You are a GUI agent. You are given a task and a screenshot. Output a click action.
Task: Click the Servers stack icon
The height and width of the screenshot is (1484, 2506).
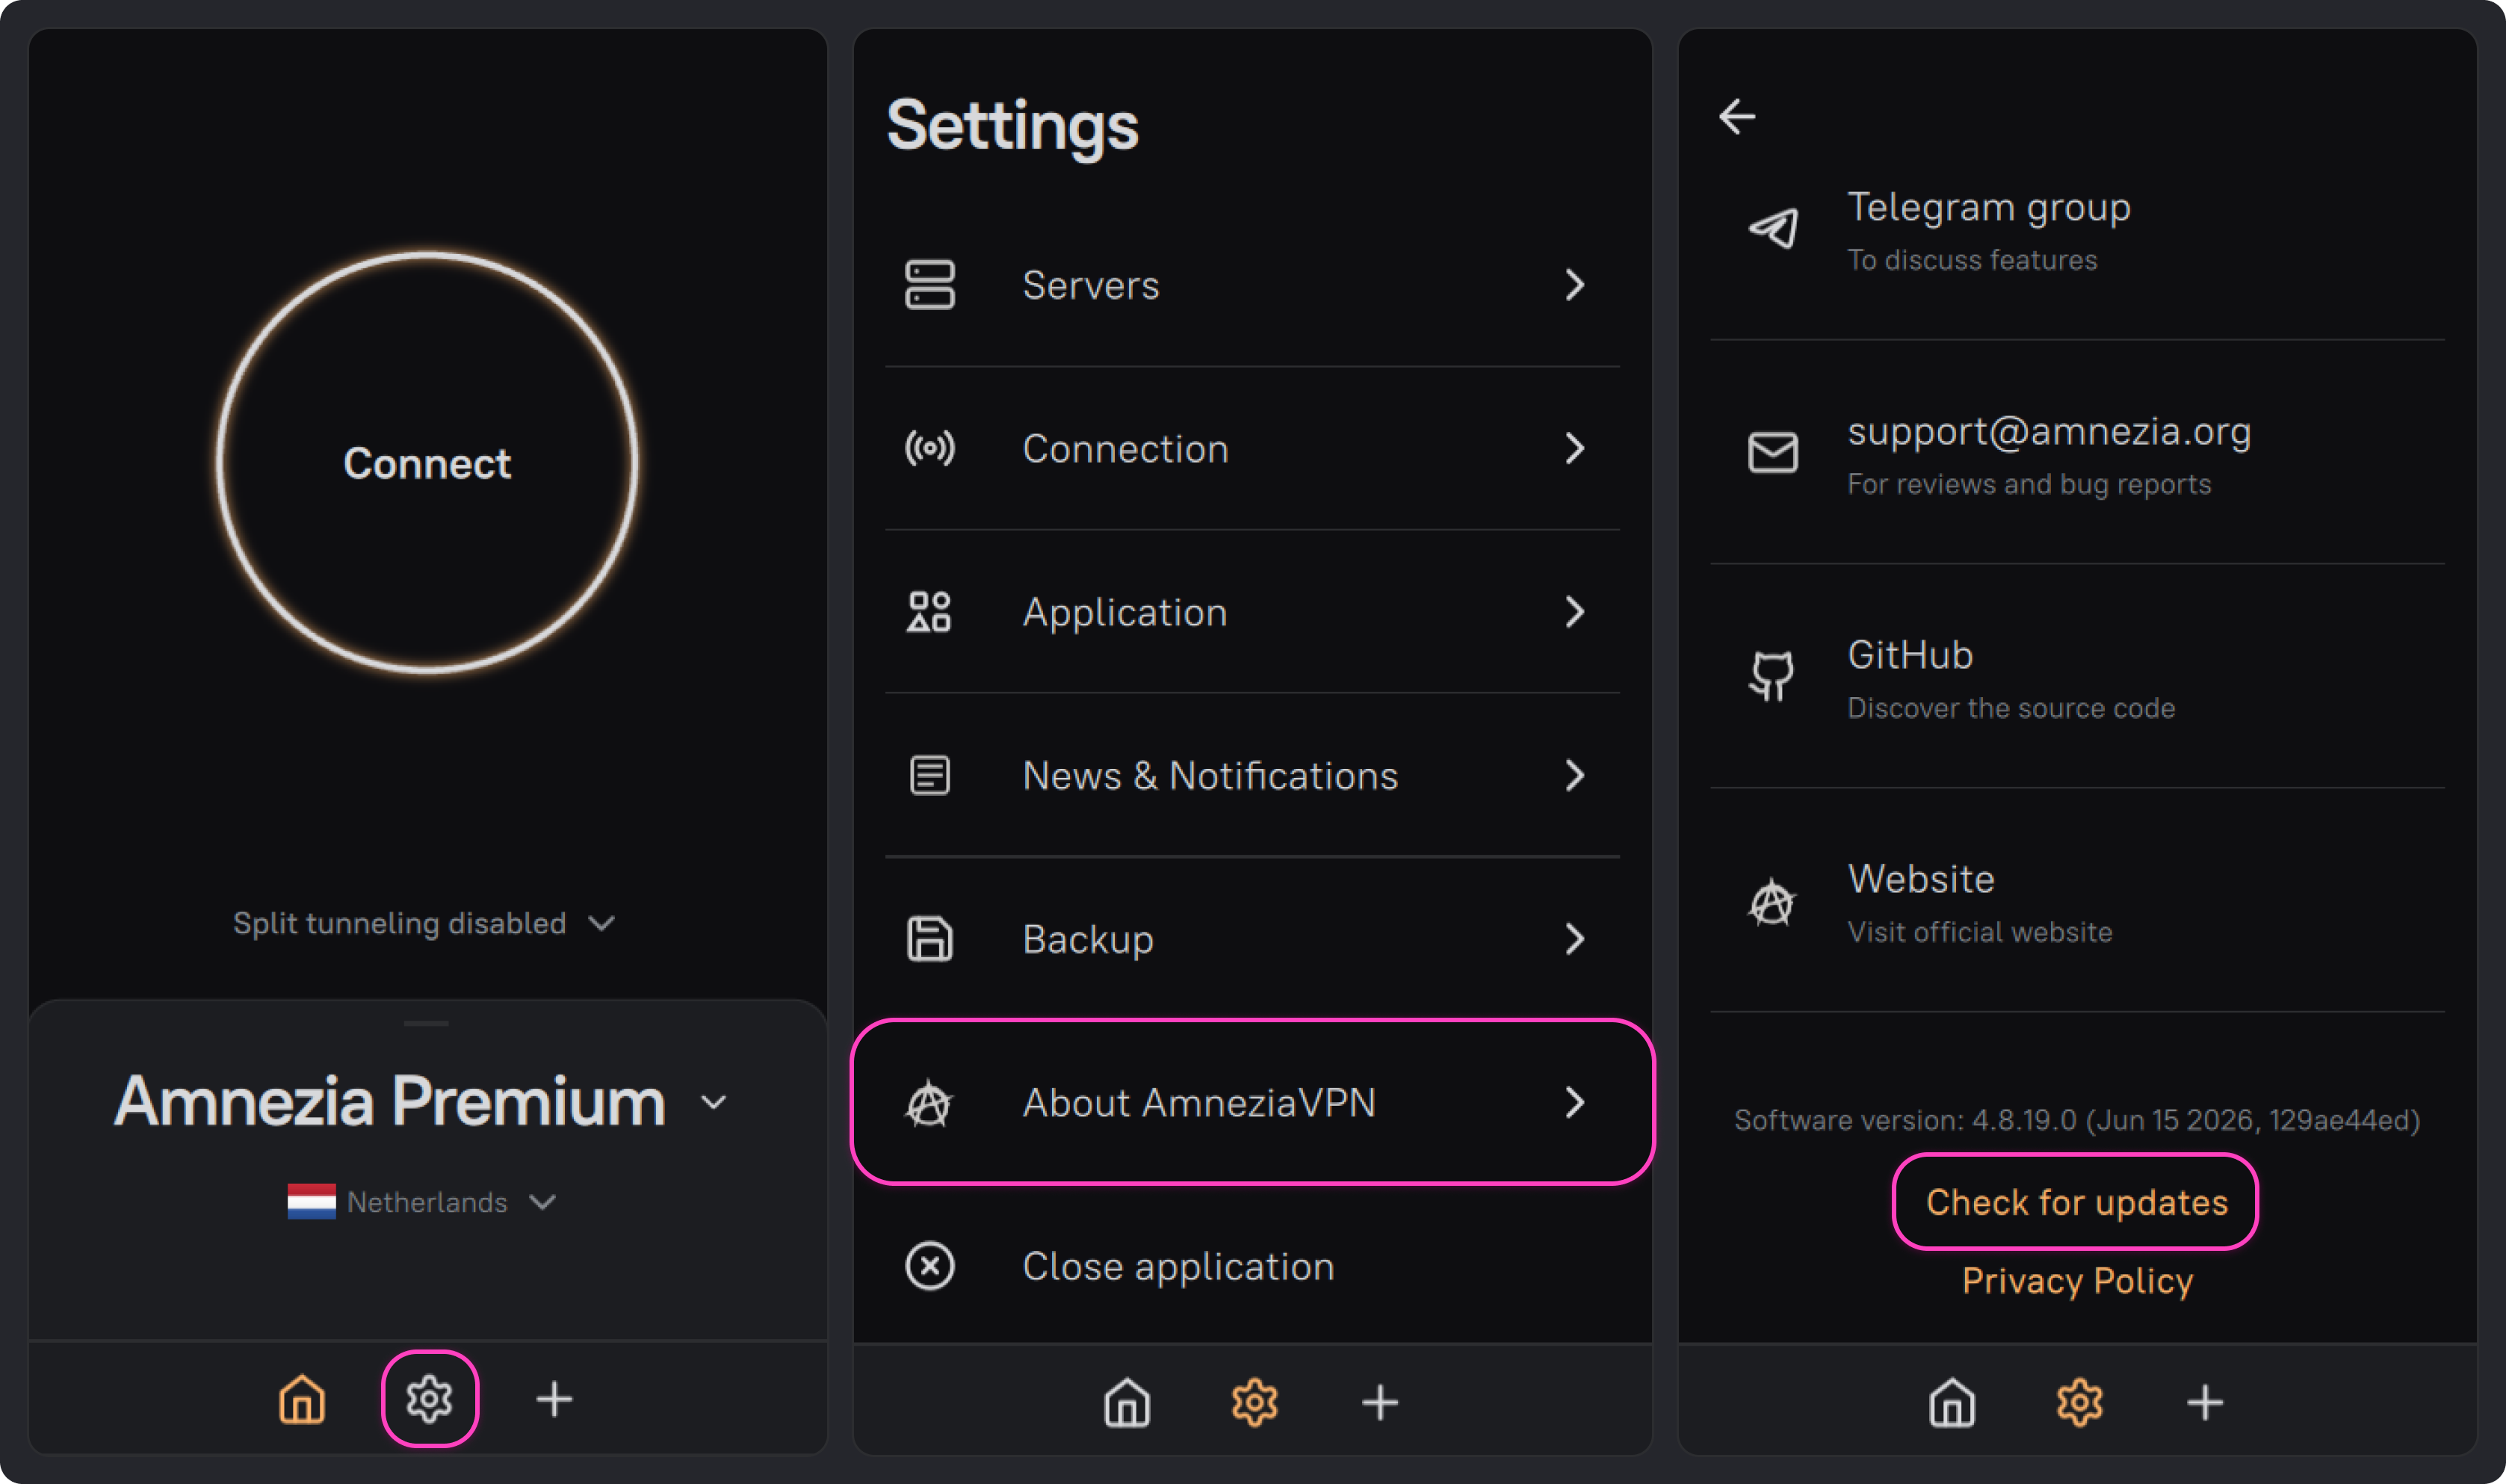point(929,285)
